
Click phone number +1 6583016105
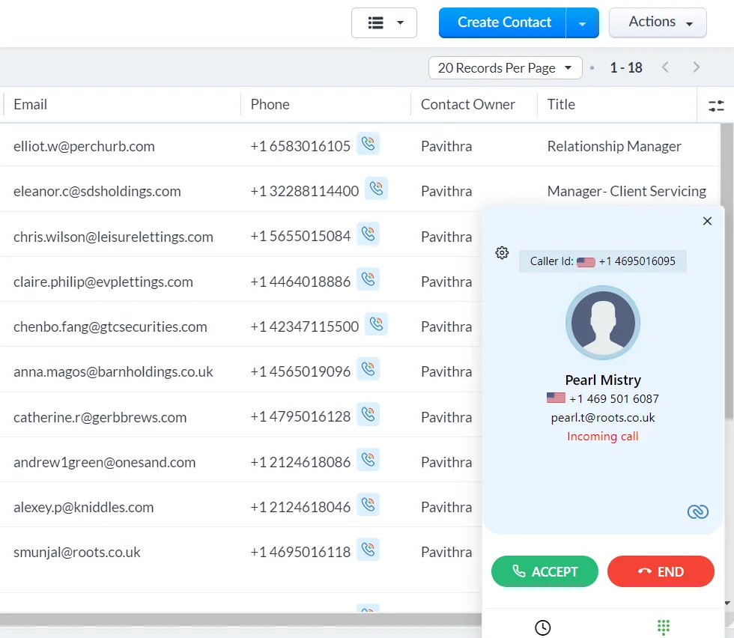click(300, 147)
